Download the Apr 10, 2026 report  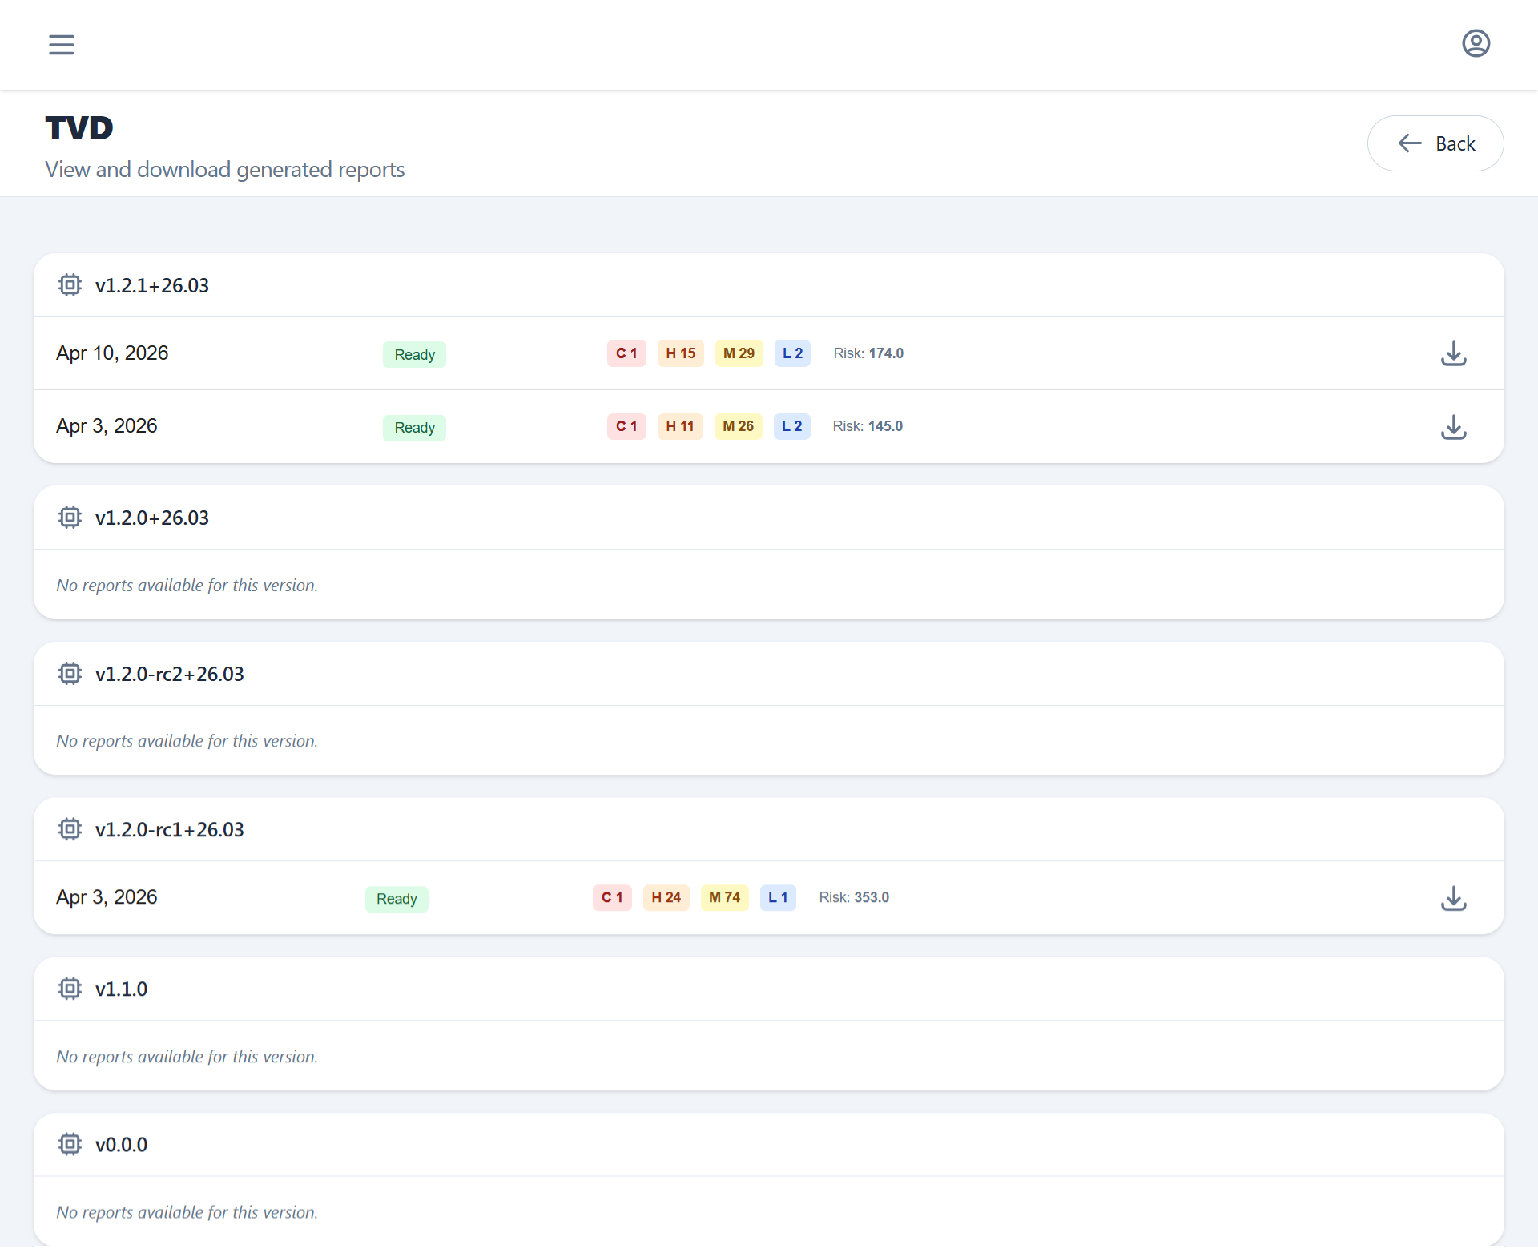click(x=1453, y=354)
